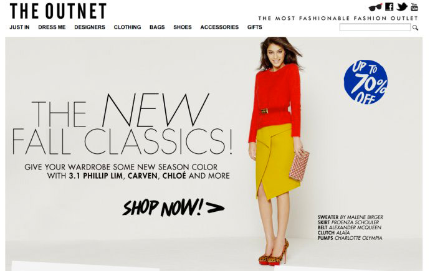
Task: Open the Gifts menu
Action: [254, 27]
